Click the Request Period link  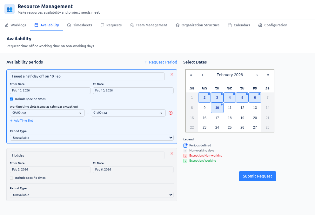pos(160,62)
